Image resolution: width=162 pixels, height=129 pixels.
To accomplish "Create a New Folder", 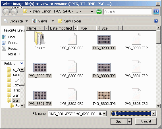I will pyautogui.click(x=70, y=21).
